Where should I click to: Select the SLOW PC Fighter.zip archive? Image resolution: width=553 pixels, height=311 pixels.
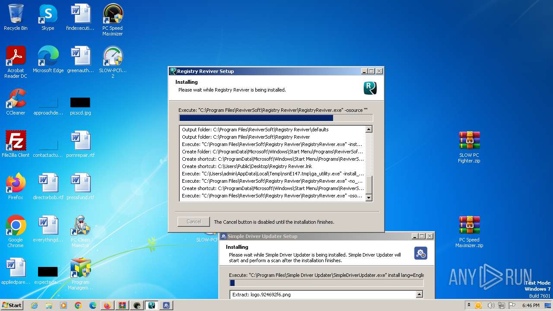469,147
